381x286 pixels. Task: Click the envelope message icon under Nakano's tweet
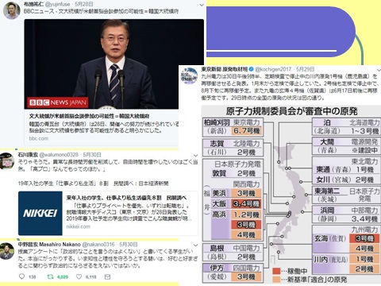pos(107,276)
